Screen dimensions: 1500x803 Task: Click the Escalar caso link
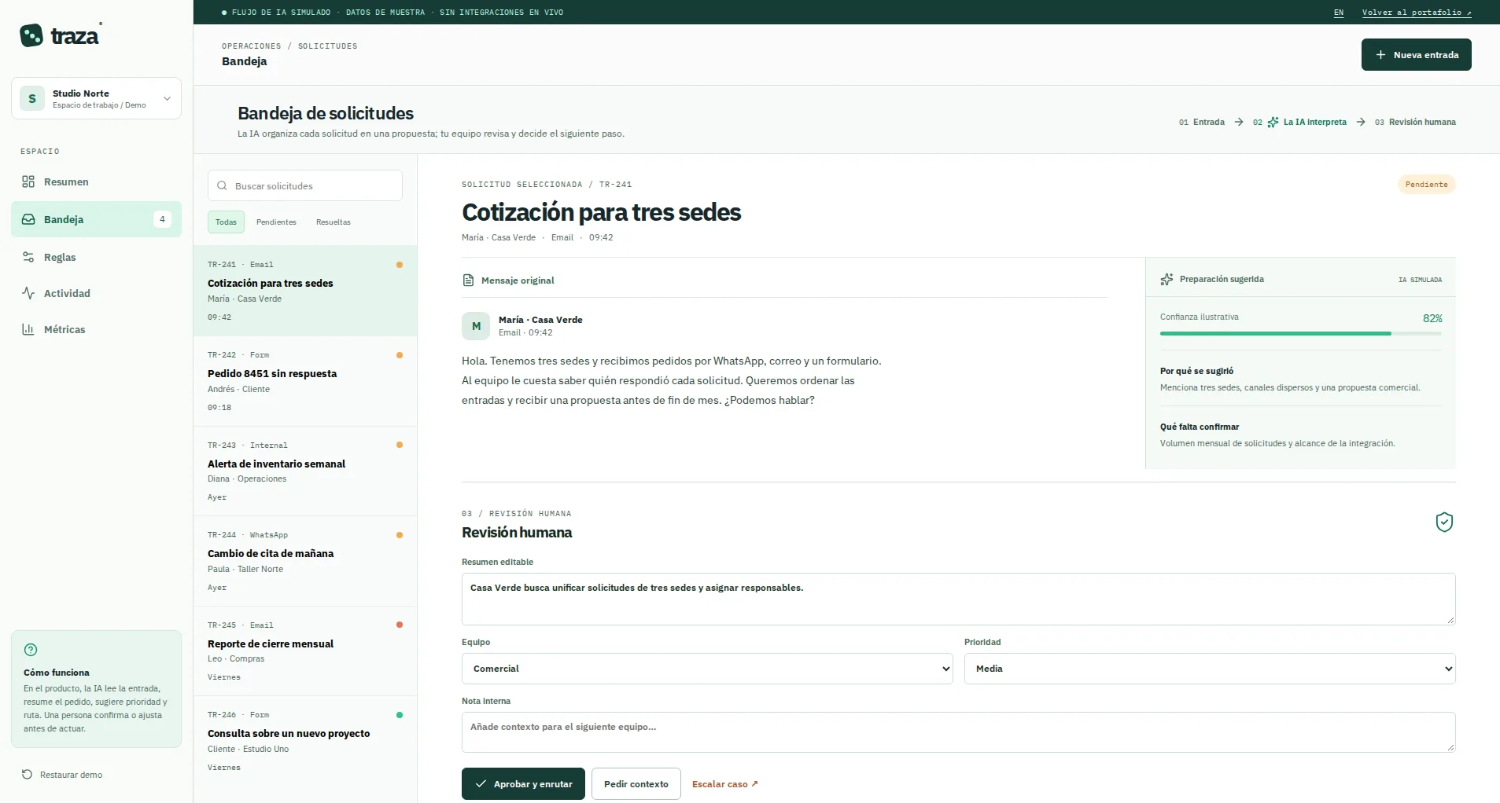tap(724, 784)
